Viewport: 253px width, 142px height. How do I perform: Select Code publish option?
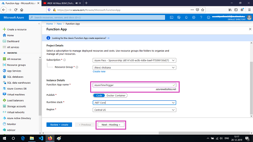(99, 96)
